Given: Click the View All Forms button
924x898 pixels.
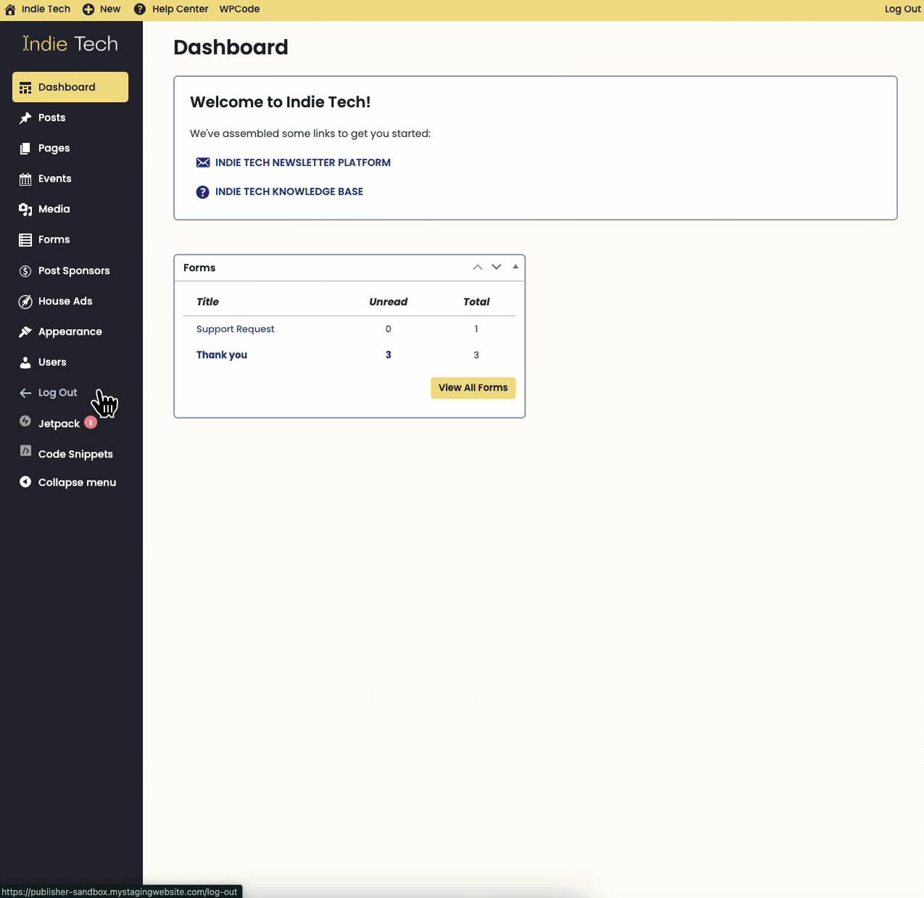Looking at the screenshot, I should tap(473, 388).
